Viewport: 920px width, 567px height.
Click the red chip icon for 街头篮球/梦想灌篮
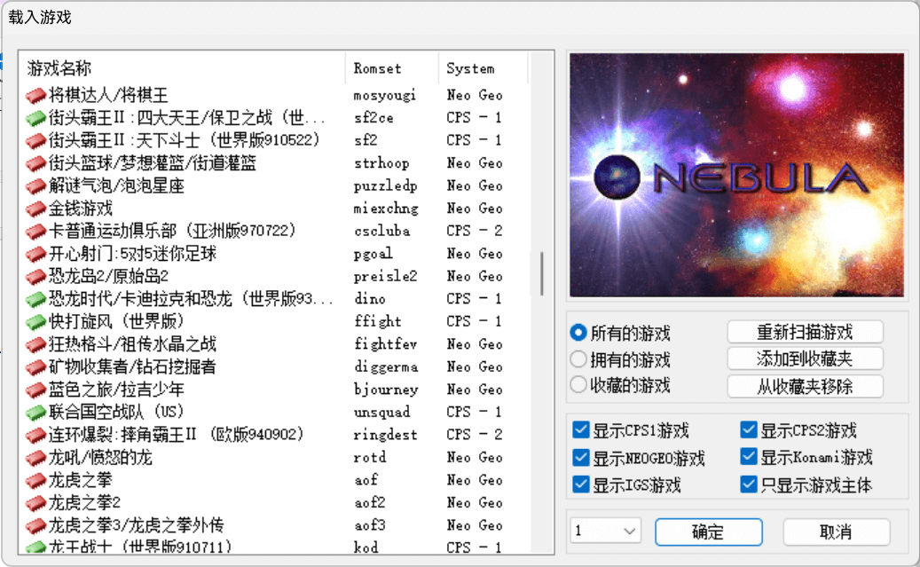click(x=35, y=163)
